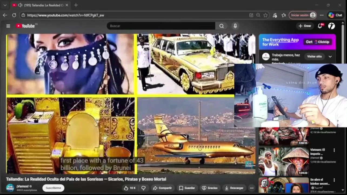Open Edge settings and more menu
Screen dimensions: 347x195
click(322, 15)
